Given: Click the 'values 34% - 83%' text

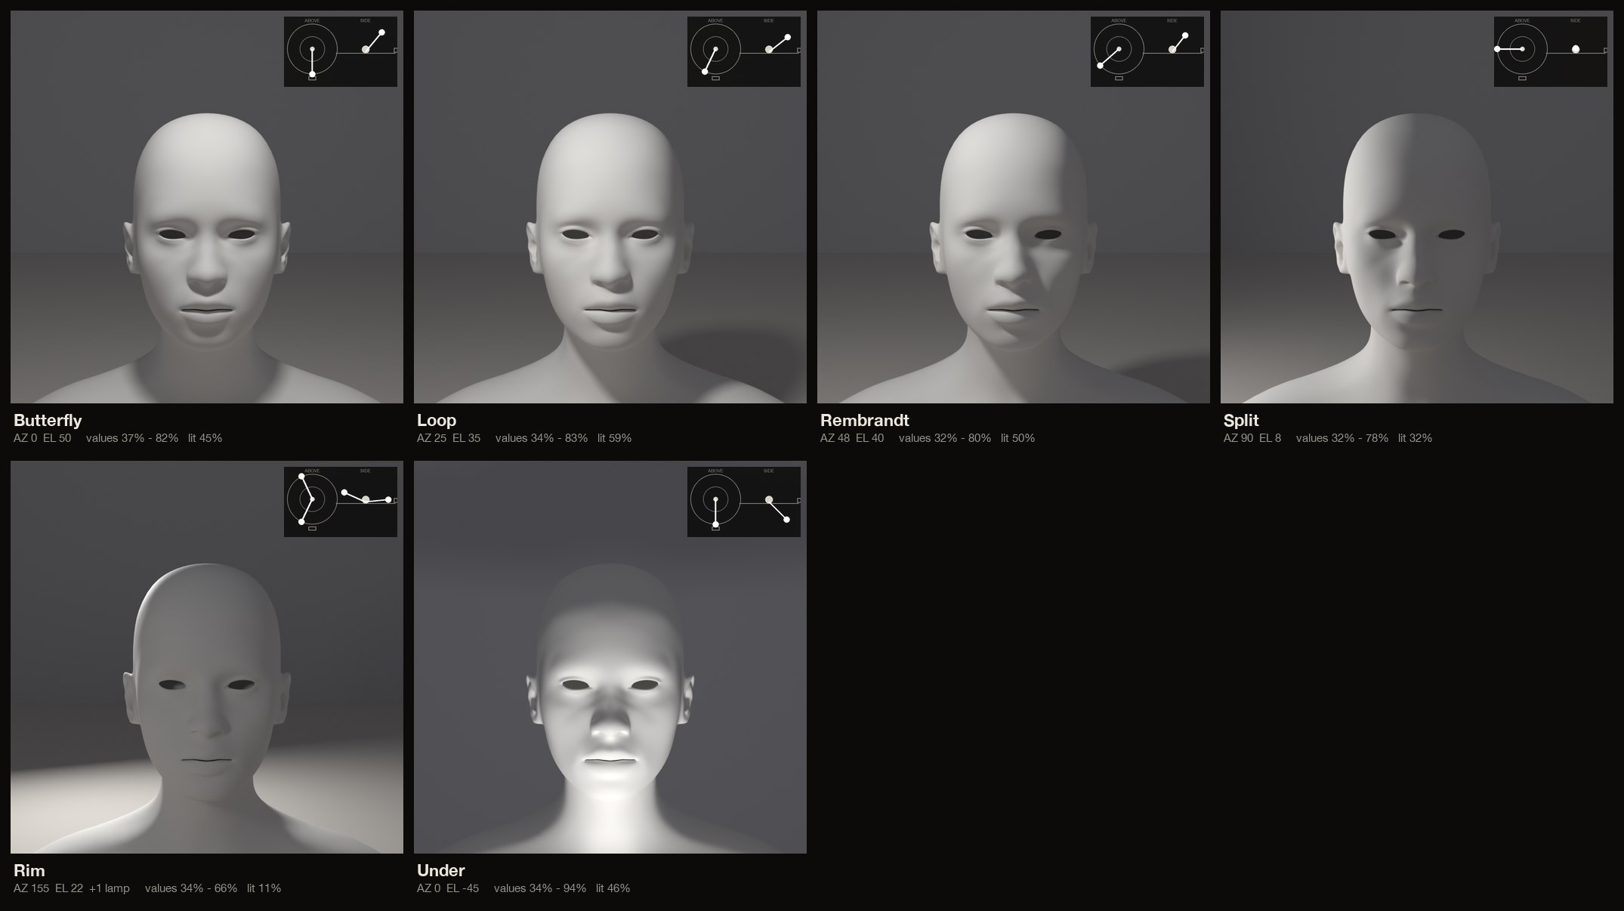Looking at the screenshot, I should coord(542,438).
